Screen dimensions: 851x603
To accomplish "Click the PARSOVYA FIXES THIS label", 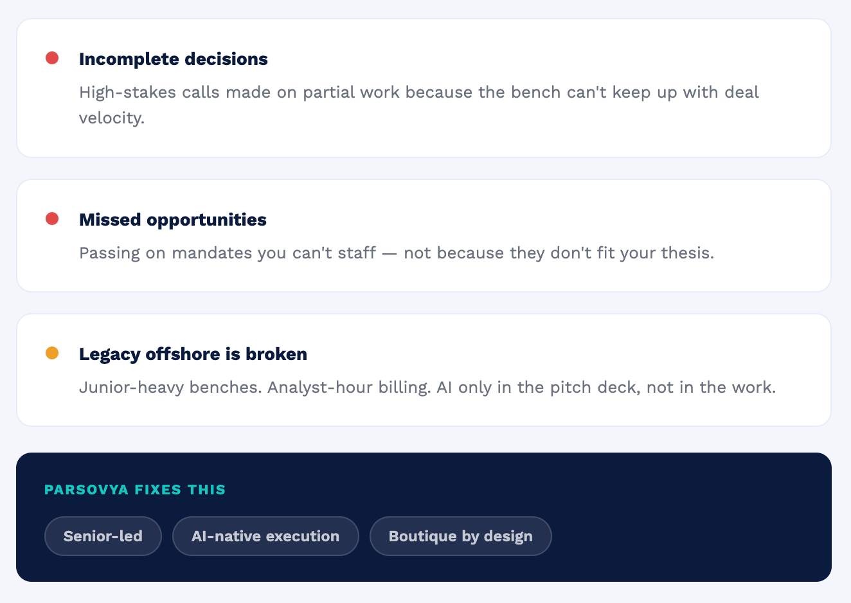I will pyautogui.click(x=135, y=490).
